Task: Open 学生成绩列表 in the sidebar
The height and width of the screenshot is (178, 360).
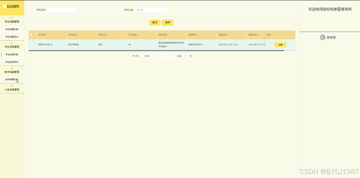Action: pyautogui.click(x=12, y=54)
